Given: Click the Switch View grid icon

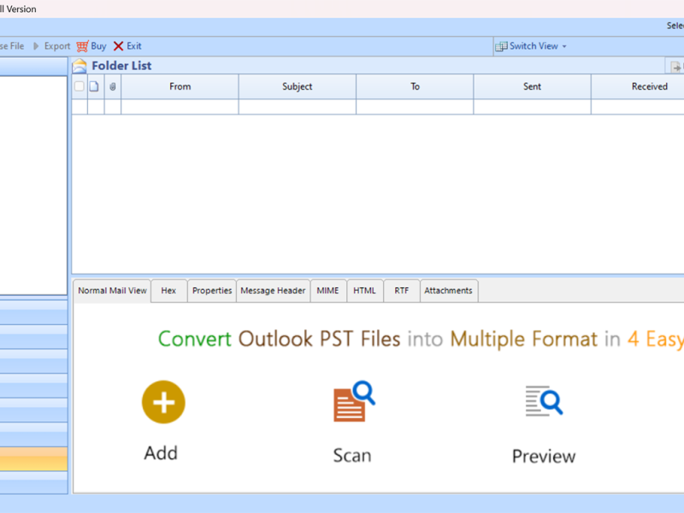Looking at the screenshot, I should [501, 46].
